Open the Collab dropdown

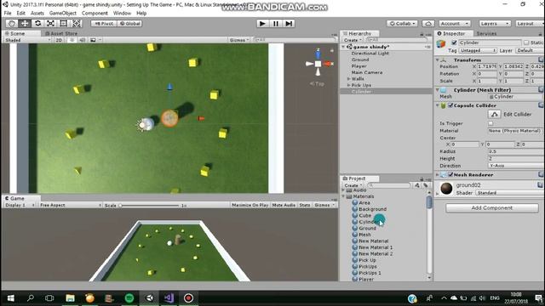(402, 23)
